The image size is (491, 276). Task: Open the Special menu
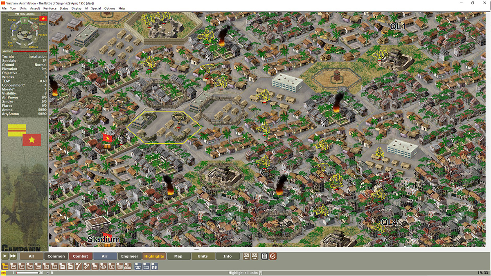[x=96, y=8]
